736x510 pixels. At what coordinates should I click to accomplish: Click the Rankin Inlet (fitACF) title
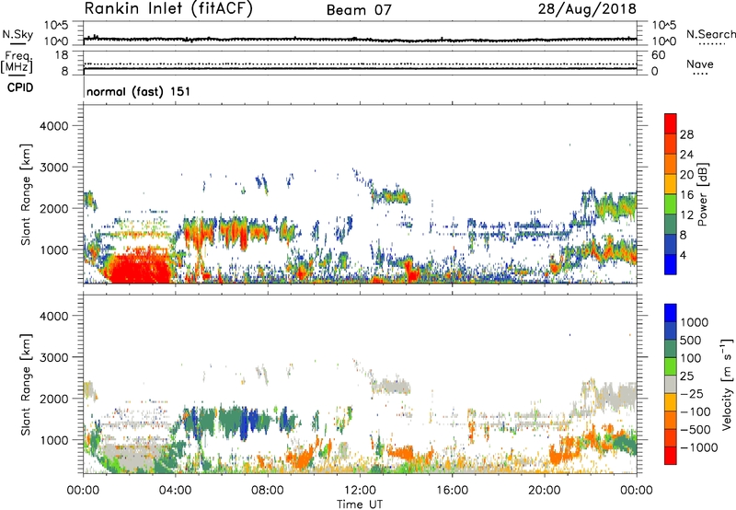click(x=168, y=8)
